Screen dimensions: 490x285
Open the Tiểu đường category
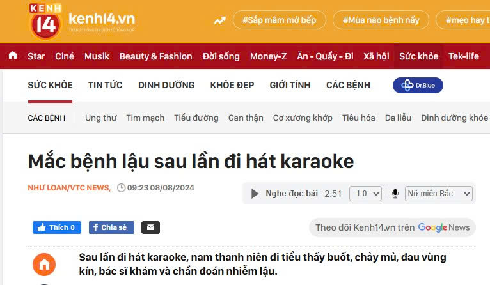click(196, 118)
